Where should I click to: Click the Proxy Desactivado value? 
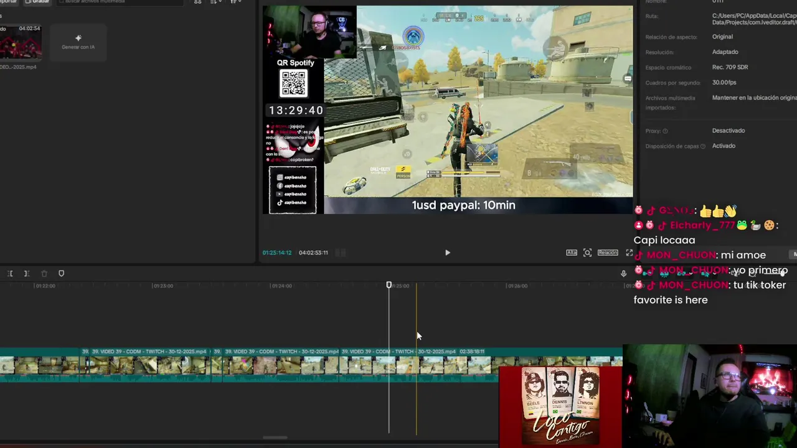point(729,131)
